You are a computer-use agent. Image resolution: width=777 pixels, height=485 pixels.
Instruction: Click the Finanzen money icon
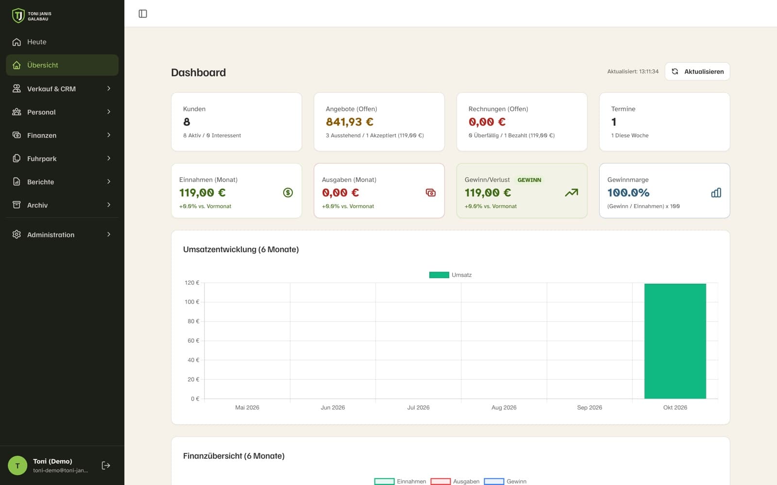coord(17,135)
